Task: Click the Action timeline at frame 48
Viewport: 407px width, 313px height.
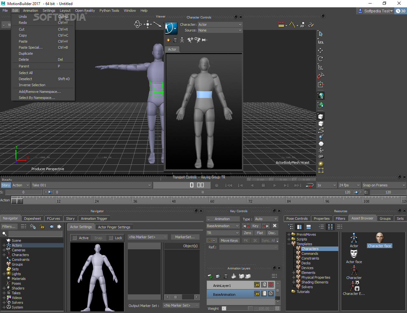Action: (x=172, y=200)
